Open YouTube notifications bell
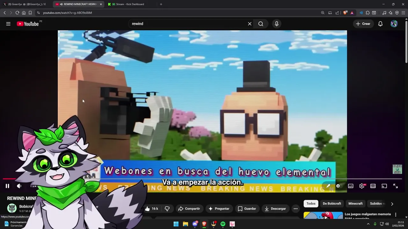Screen dimensions: 408x229 pyautogui.click(x=380, y=24)
